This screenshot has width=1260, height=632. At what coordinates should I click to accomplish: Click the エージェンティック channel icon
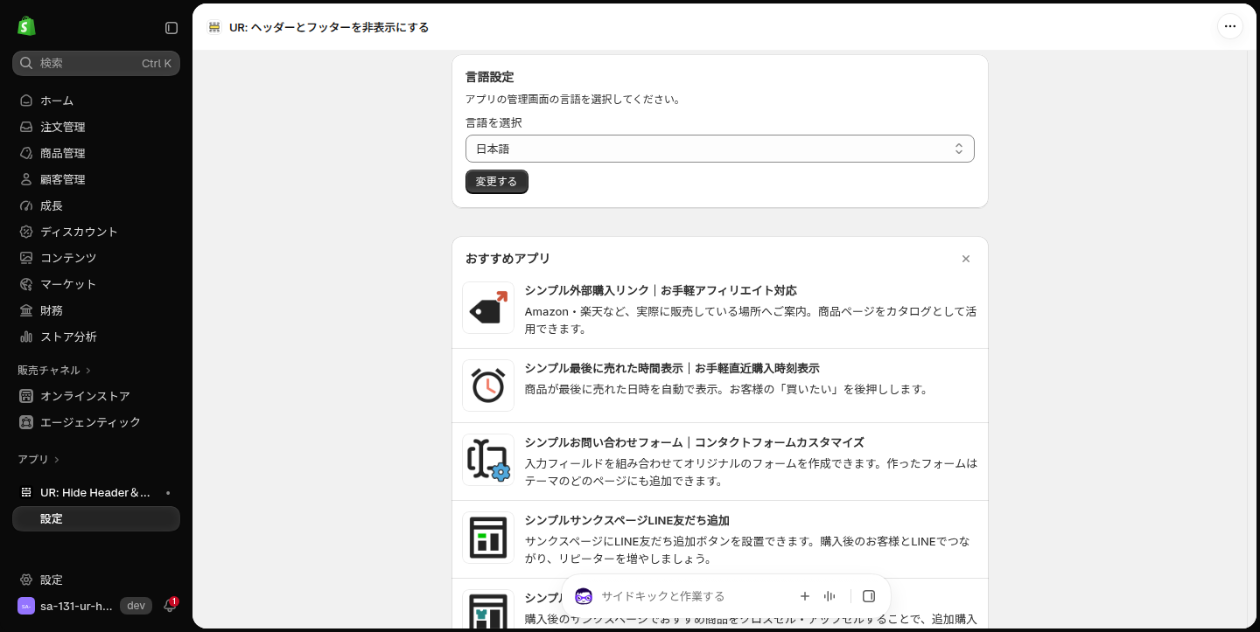pos(26,422)
